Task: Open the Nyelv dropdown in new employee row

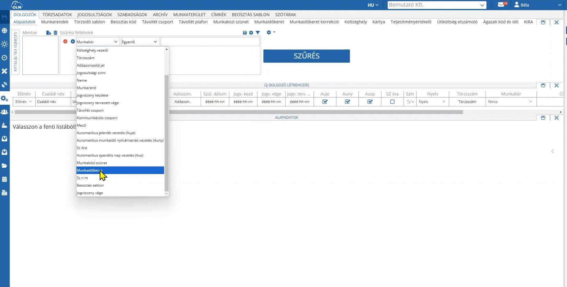Action: pyautogui.click(x=432, y=102)
